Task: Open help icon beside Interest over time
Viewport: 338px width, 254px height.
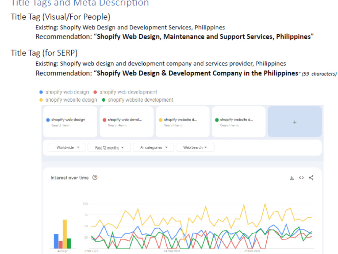Action: 95,177
